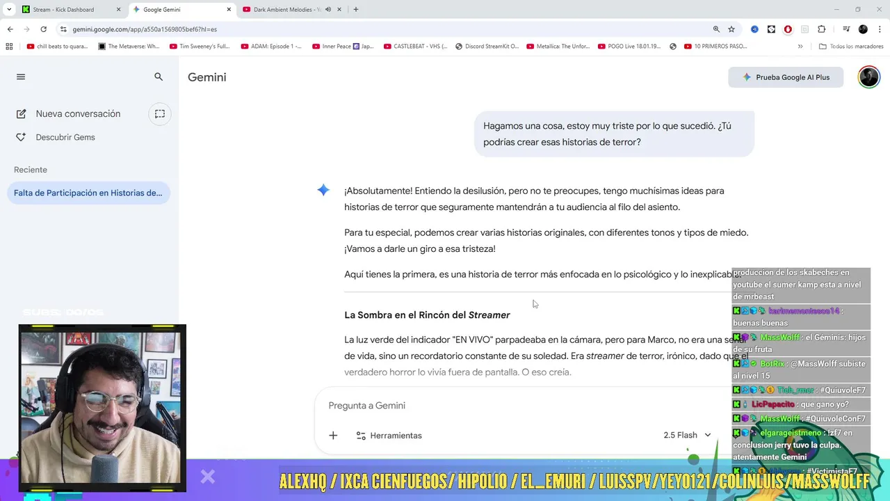Click the Gemini title header
The height and width of the screenshot is (501, 890).
pyautogui.click(x=207, y=77)
